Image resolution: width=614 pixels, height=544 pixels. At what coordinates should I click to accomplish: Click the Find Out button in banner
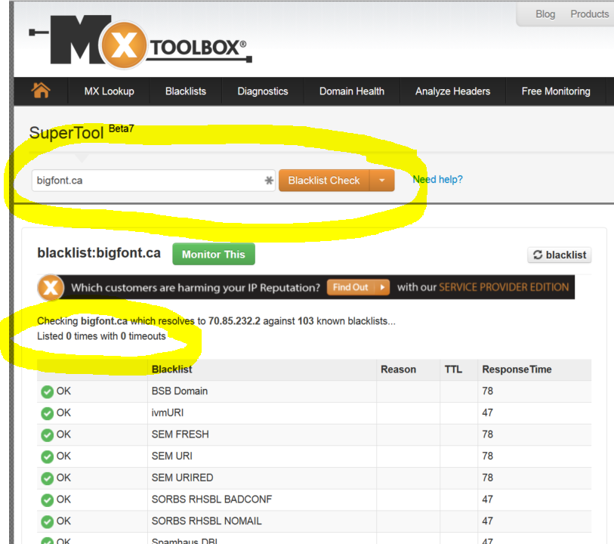(358, 287)
